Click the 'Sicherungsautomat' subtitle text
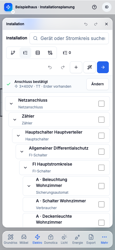This screenshot has width=115, height=250. [x=52, y=193]
